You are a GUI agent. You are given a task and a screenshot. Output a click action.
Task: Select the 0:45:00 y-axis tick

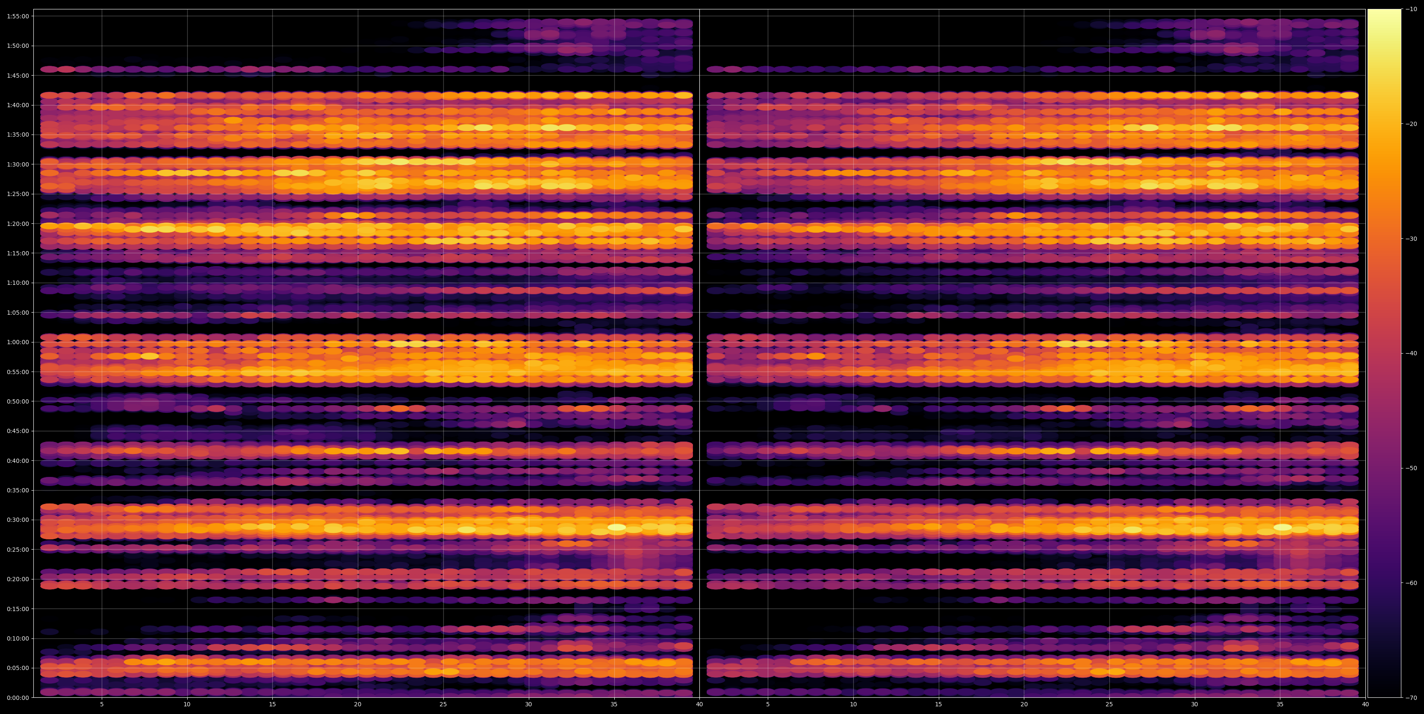[x=18, y=431]
